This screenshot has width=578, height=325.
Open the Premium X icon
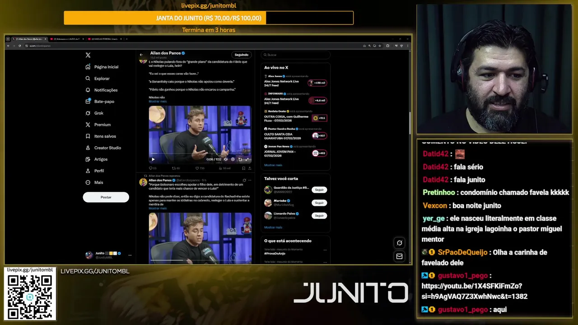pos(88,125)
